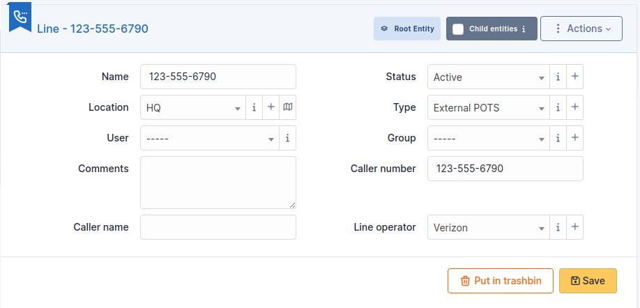
Task: Open the Location map icon
Action: tap(288, 107)
